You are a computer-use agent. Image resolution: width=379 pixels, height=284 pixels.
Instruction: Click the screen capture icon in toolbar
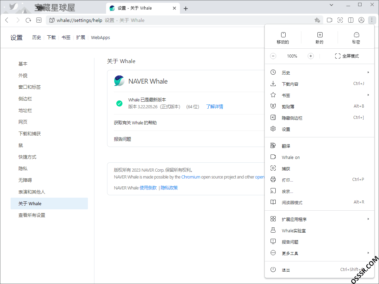pyautogui.click(x=340, y=20)
